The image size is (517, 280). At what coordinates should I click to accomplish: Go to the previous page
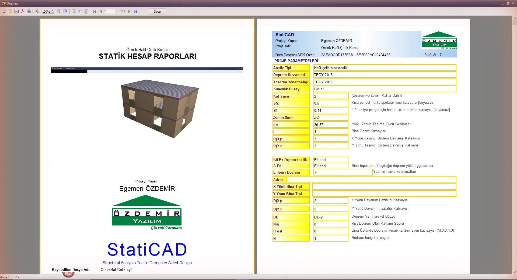click(101, 12)
